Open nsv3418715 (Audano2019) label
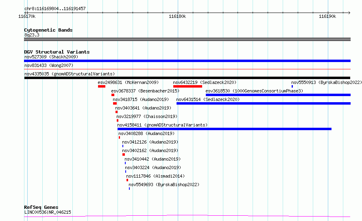The height and width of the screenshot is (221, 362). [x=141, y=99]
